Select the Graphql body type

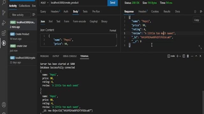93,22
